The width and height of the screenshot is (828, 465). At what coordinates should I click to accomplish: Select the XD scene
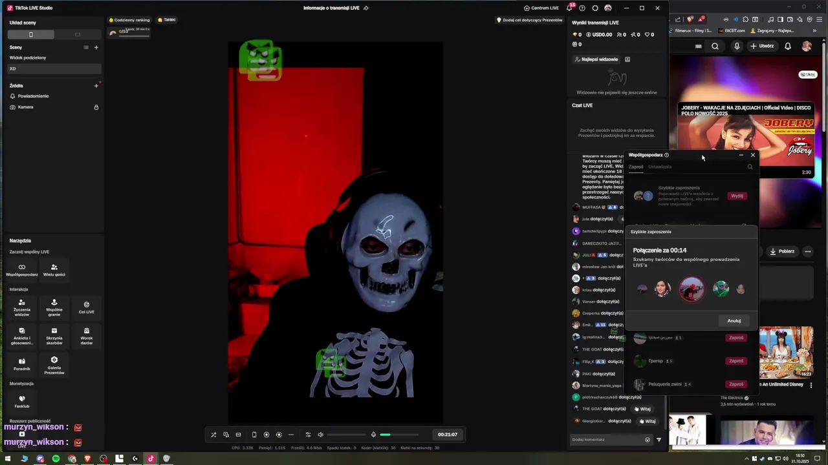(54, 68)
